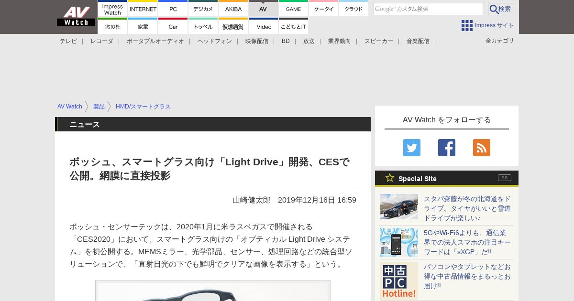This screenshot has height=301, width=574.
Task: Open the クラウド tab
Action: point(354,9)
